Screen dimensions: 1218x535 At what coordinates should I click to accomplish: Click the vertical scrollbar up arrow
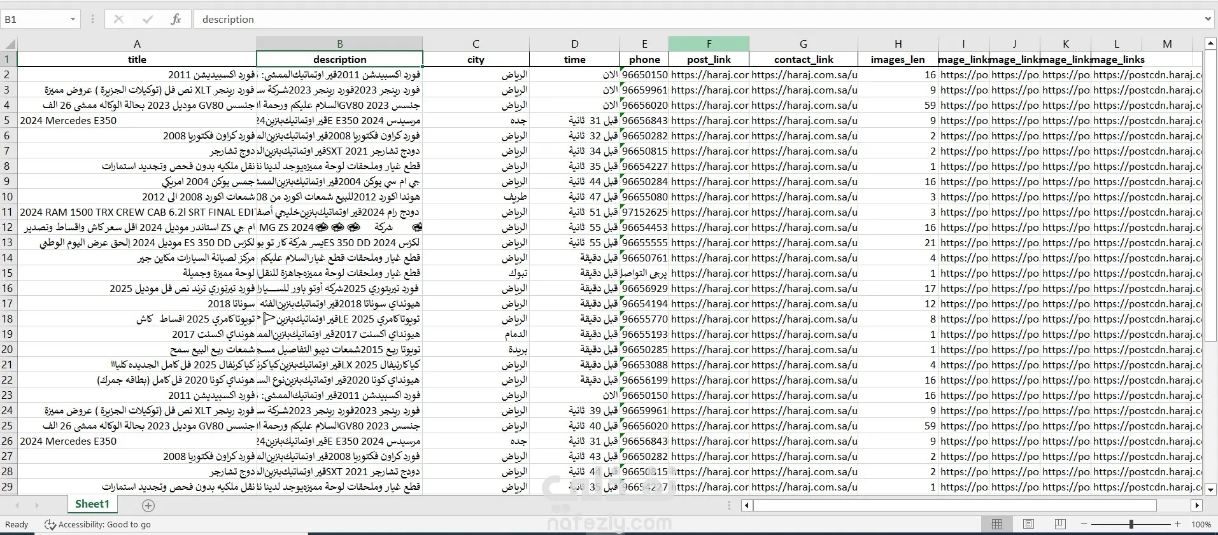click(x=1210, y=43)
